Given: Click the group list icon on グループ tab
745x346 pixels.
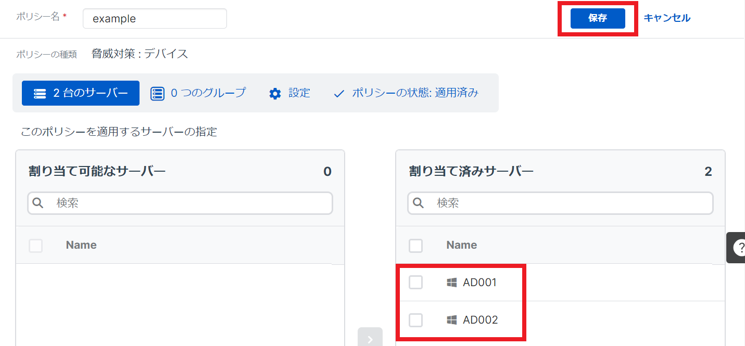Looking at the screenshot, I should pos(157,94).
